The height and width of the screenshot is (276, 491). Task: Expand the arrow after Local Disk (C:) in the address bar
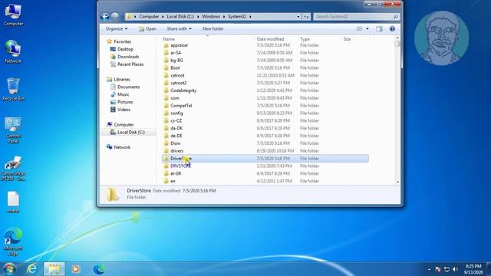pos(198,17)
